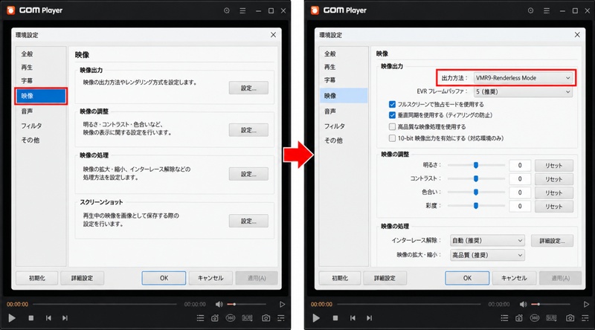Screen dimensions: 595x330
Task: Click リセット button for 明るさ
Action: point(553,166)
